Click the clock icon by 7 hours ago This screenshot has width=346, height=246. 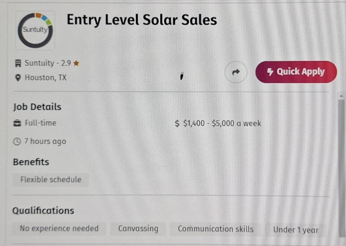pyautogui.click(x=17, y=141)
